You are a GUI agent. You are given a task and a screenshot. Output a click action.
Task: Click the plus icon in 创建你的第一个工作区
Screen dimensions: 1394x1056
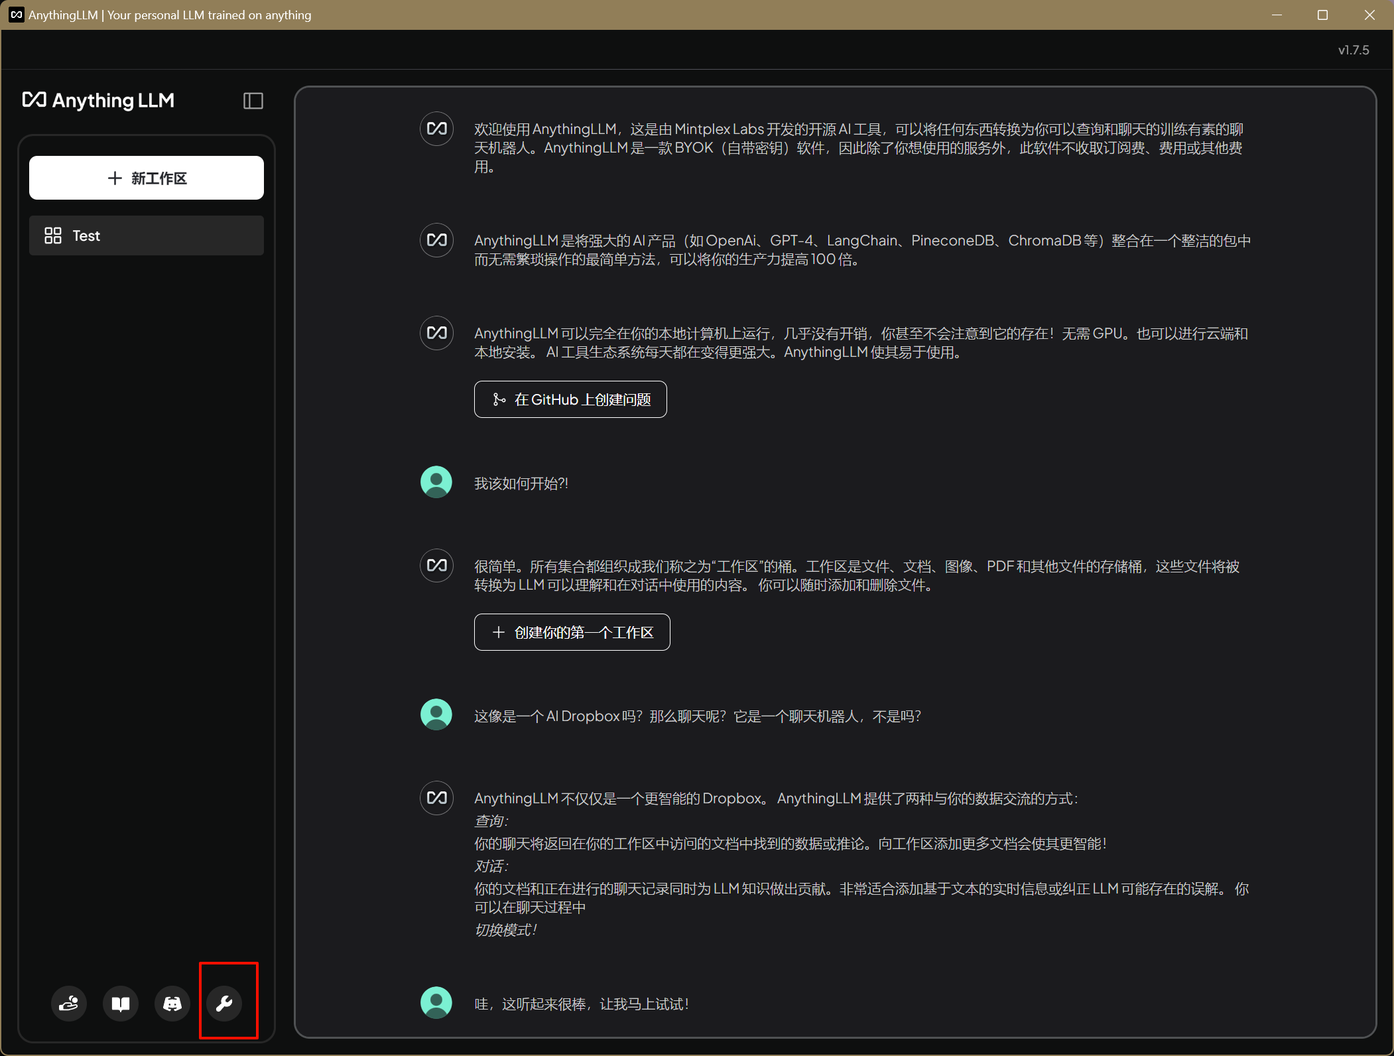pos(499,632)
